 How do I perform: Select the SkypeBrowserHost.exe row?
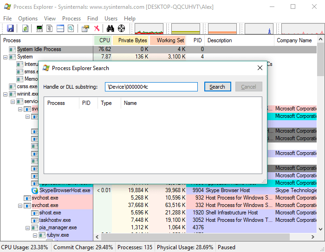click(158, 190)
